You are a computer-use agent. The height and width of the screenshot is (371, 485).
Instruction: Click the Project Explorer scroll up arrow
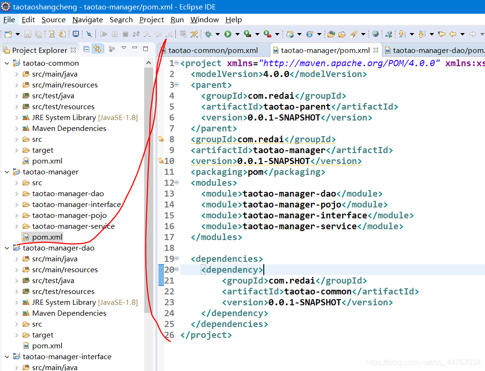(149, 63)
